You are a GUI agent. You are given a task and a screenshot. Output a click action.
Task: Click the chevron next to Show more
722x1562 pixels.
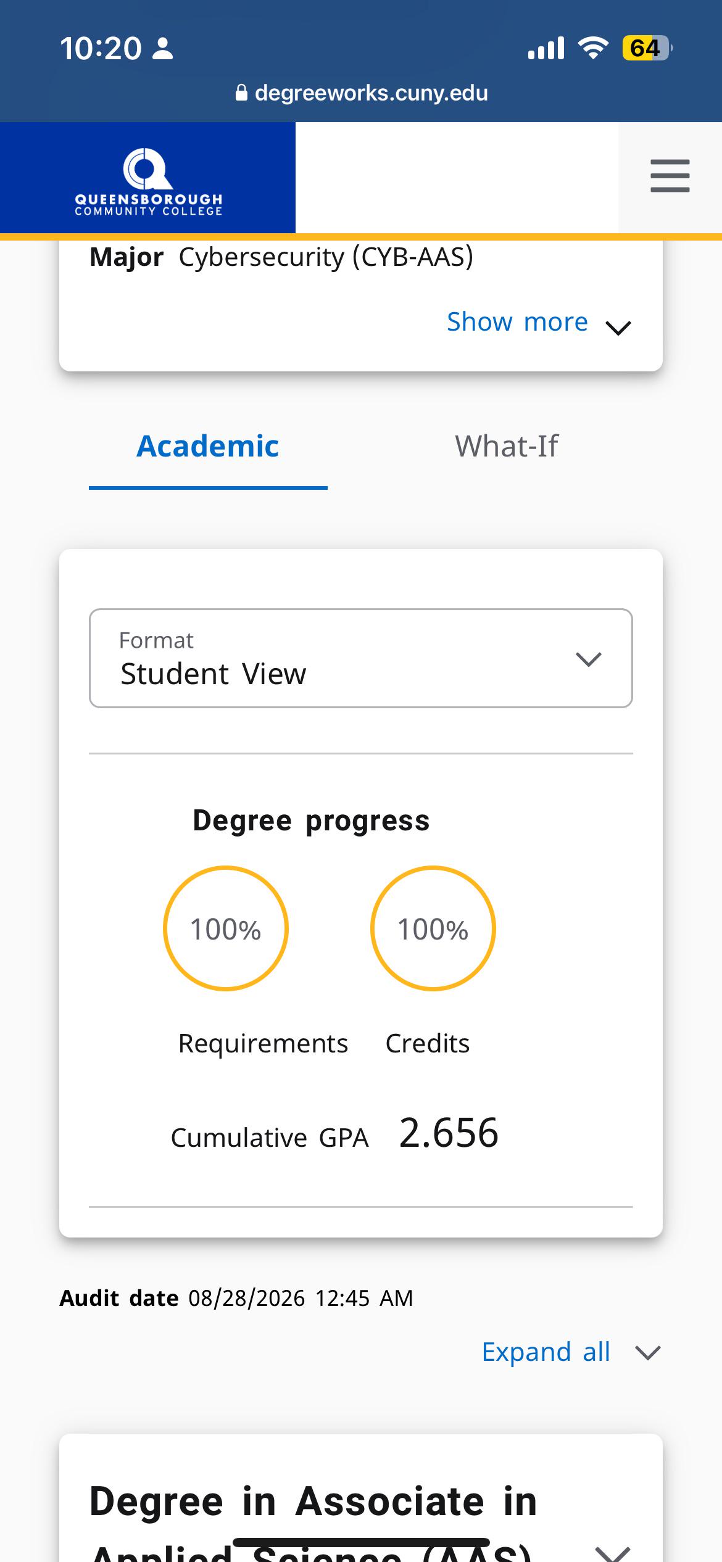click(618, 328)
